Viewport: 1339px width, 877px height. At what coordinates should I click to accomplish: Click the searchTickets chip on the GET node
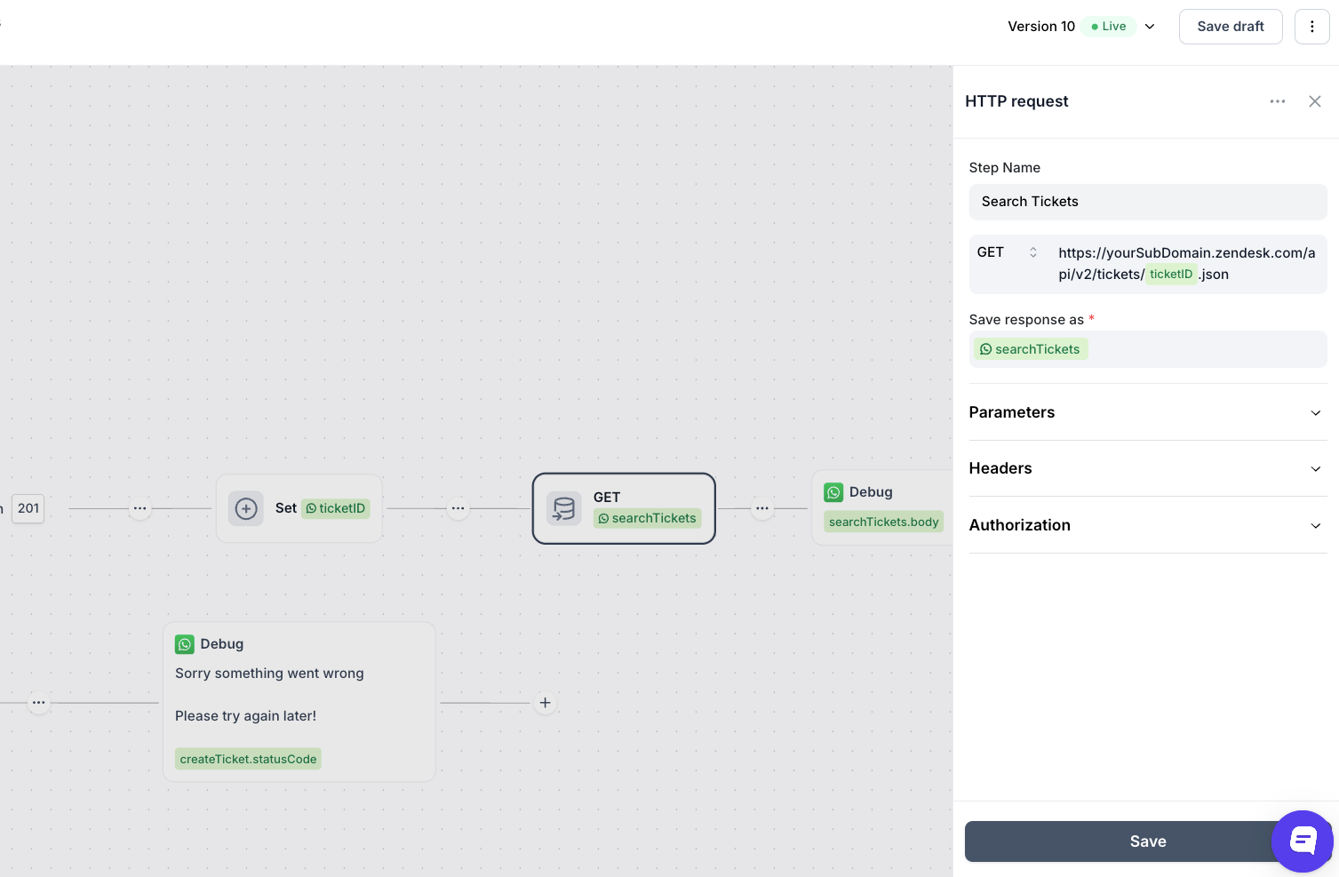[x=648, y=518]
